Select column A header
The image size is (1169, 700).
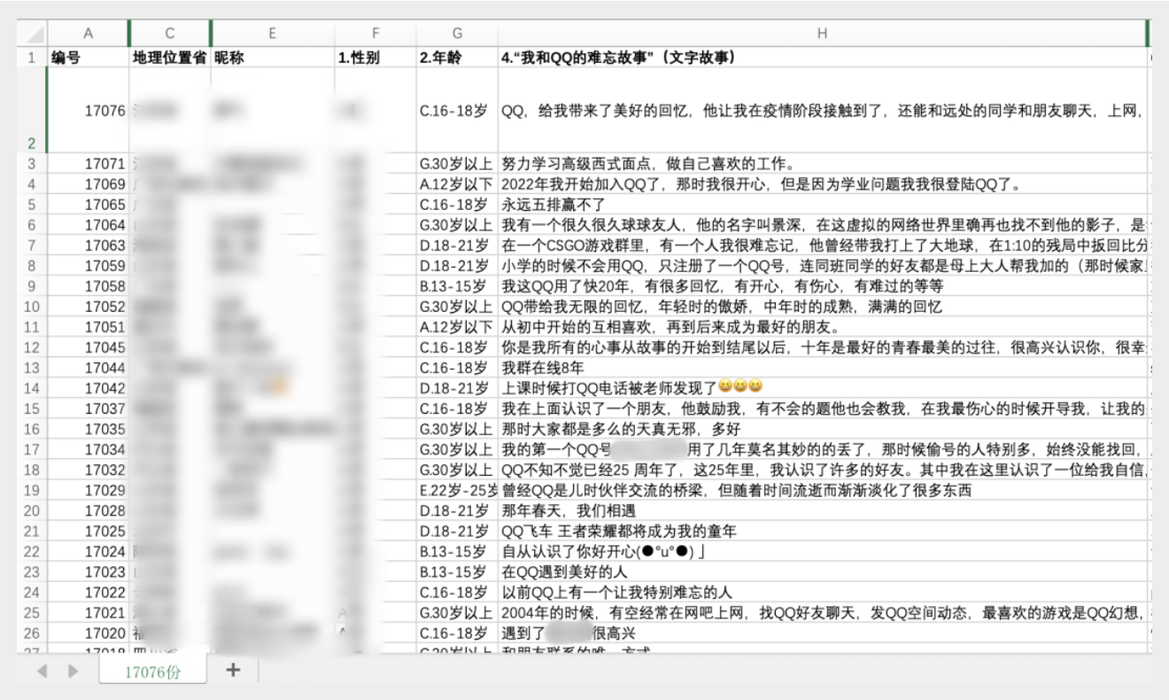click(88, 34)
